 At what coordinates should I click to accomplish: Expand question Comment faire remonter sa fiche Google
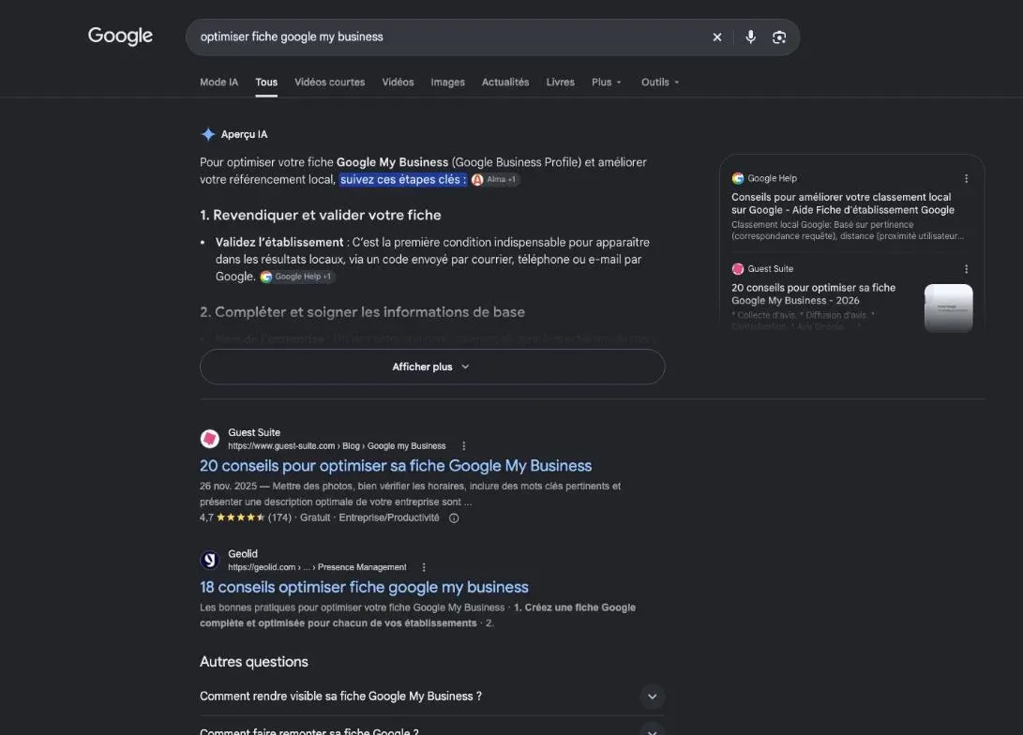pyautogui.click(x=432, y=728)
